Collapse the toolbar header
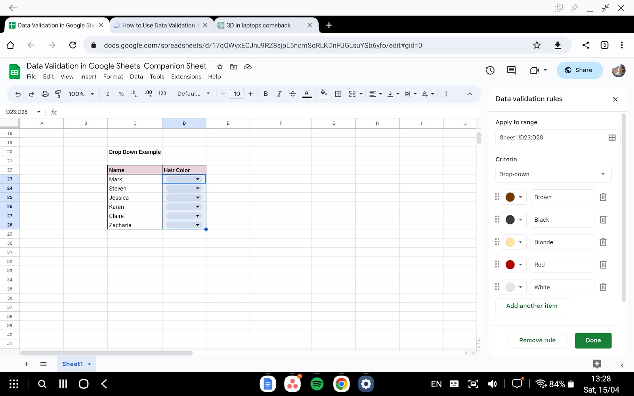Viewport: 634px width, 396px height. pos(470,94)
